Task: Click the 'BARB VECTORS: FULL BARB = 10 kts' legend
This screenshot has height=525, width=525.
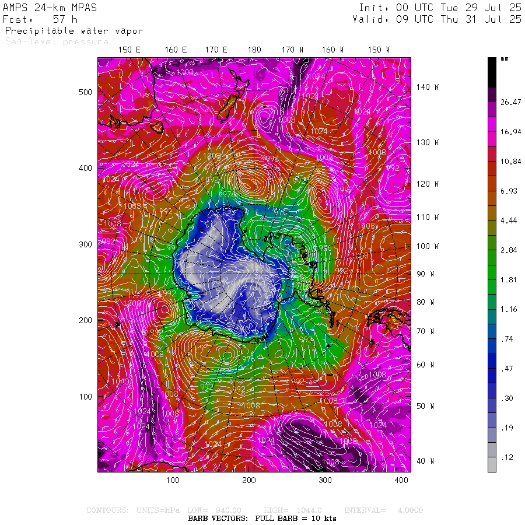Action: point(262,519)
